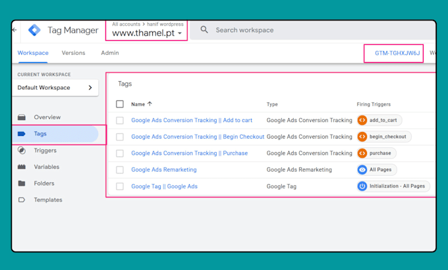The width and height of the screenshot is (448, 270).
Task: Click the add_to_cart trigger chip
Action: click(x=379, y=120)
